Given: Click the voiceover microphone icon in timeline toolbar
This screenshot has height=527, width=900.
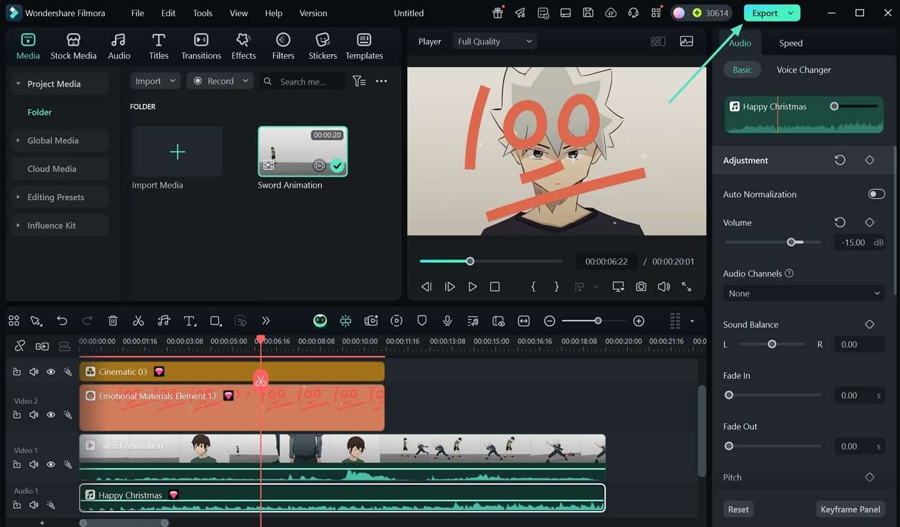Looking at the screenshot, I should point(447,321).
